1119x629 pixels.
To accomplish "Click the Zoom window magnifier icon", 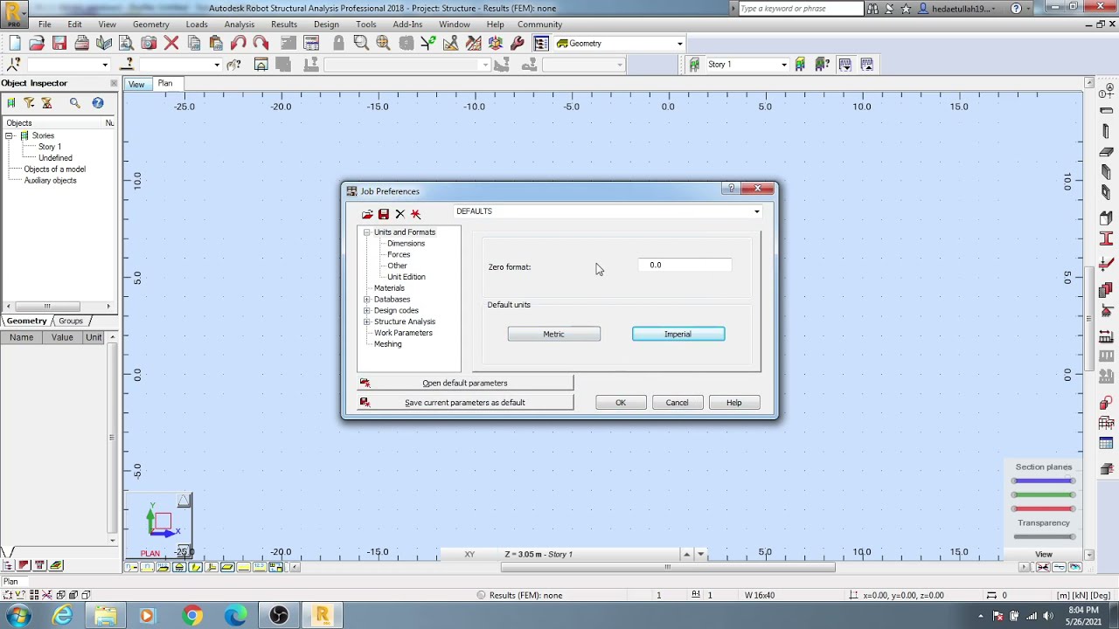I will point(361,43).
